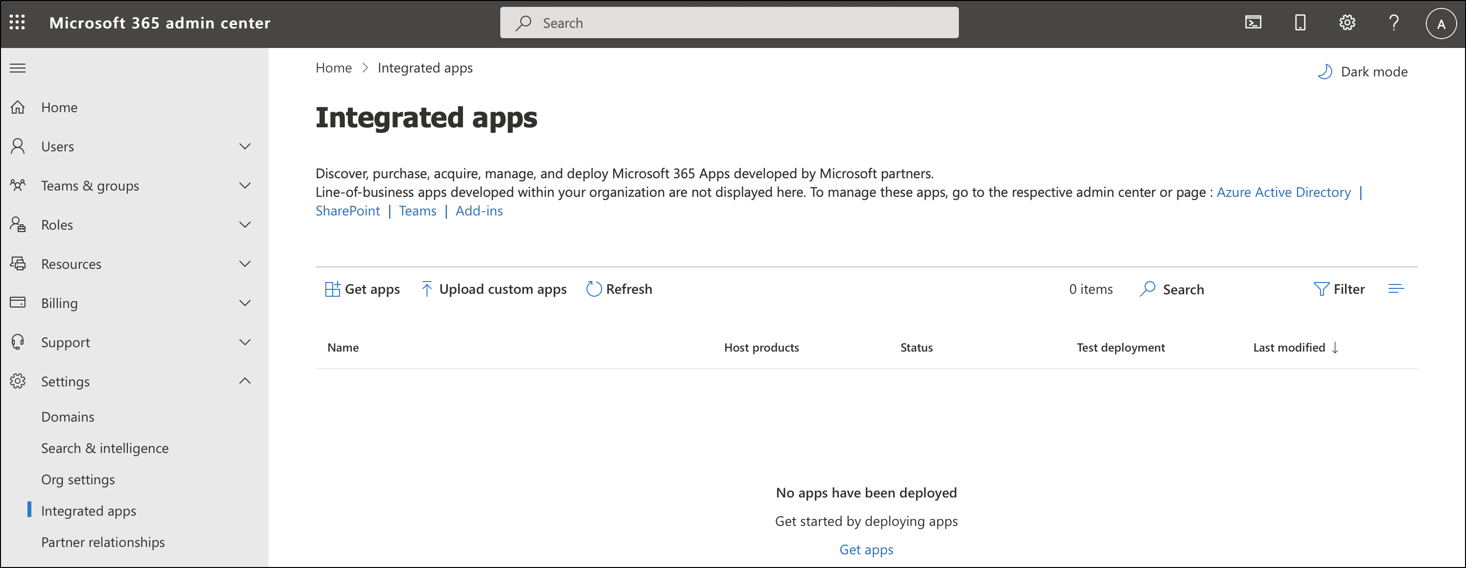Select Integrated apps in the sidebar
Image resolution: width=1466 pixels, height=568 pixels.
coord(88,511)
